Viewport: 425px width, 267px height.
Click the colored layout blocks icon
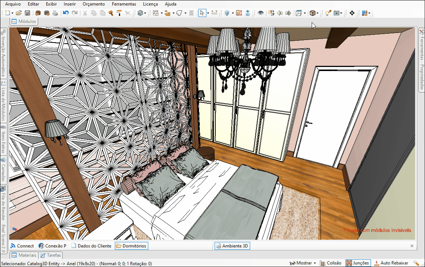(x=365, y=13)
